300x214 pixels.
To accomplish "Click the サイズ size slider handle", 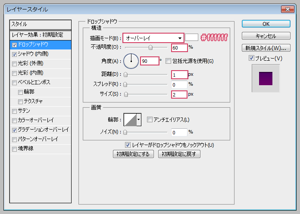I will [126, 94].
